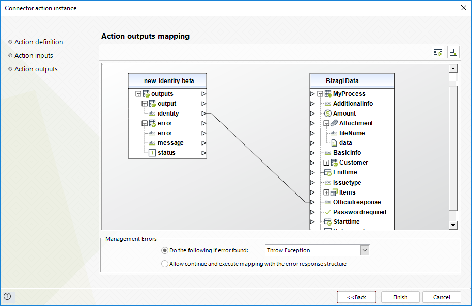Click the Attachment paperclip icon
The height and width of the screenshot is (306, 472).
(x=334, y=123)
